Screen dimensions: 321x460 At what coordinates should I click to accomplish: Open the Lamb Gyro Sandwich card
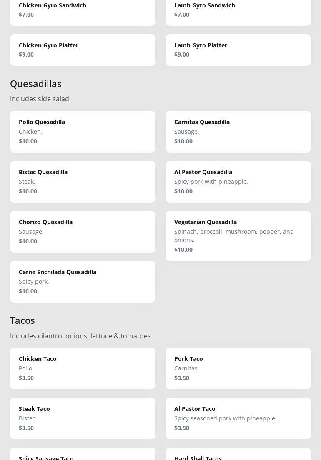[238, 10]
